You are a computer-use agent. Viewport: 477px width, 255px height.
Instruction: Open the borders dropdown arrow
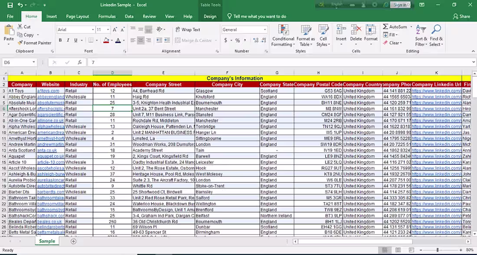97,40
